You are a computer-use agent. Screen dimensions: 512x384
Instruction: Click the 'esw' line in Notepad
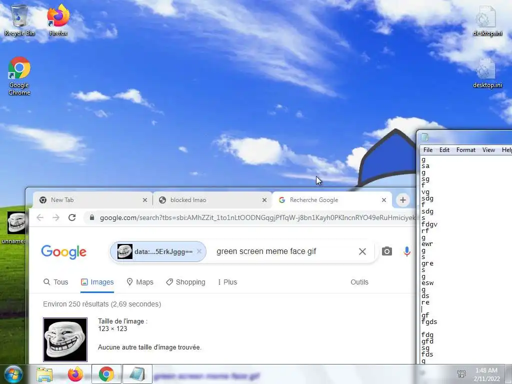(427, 283)
